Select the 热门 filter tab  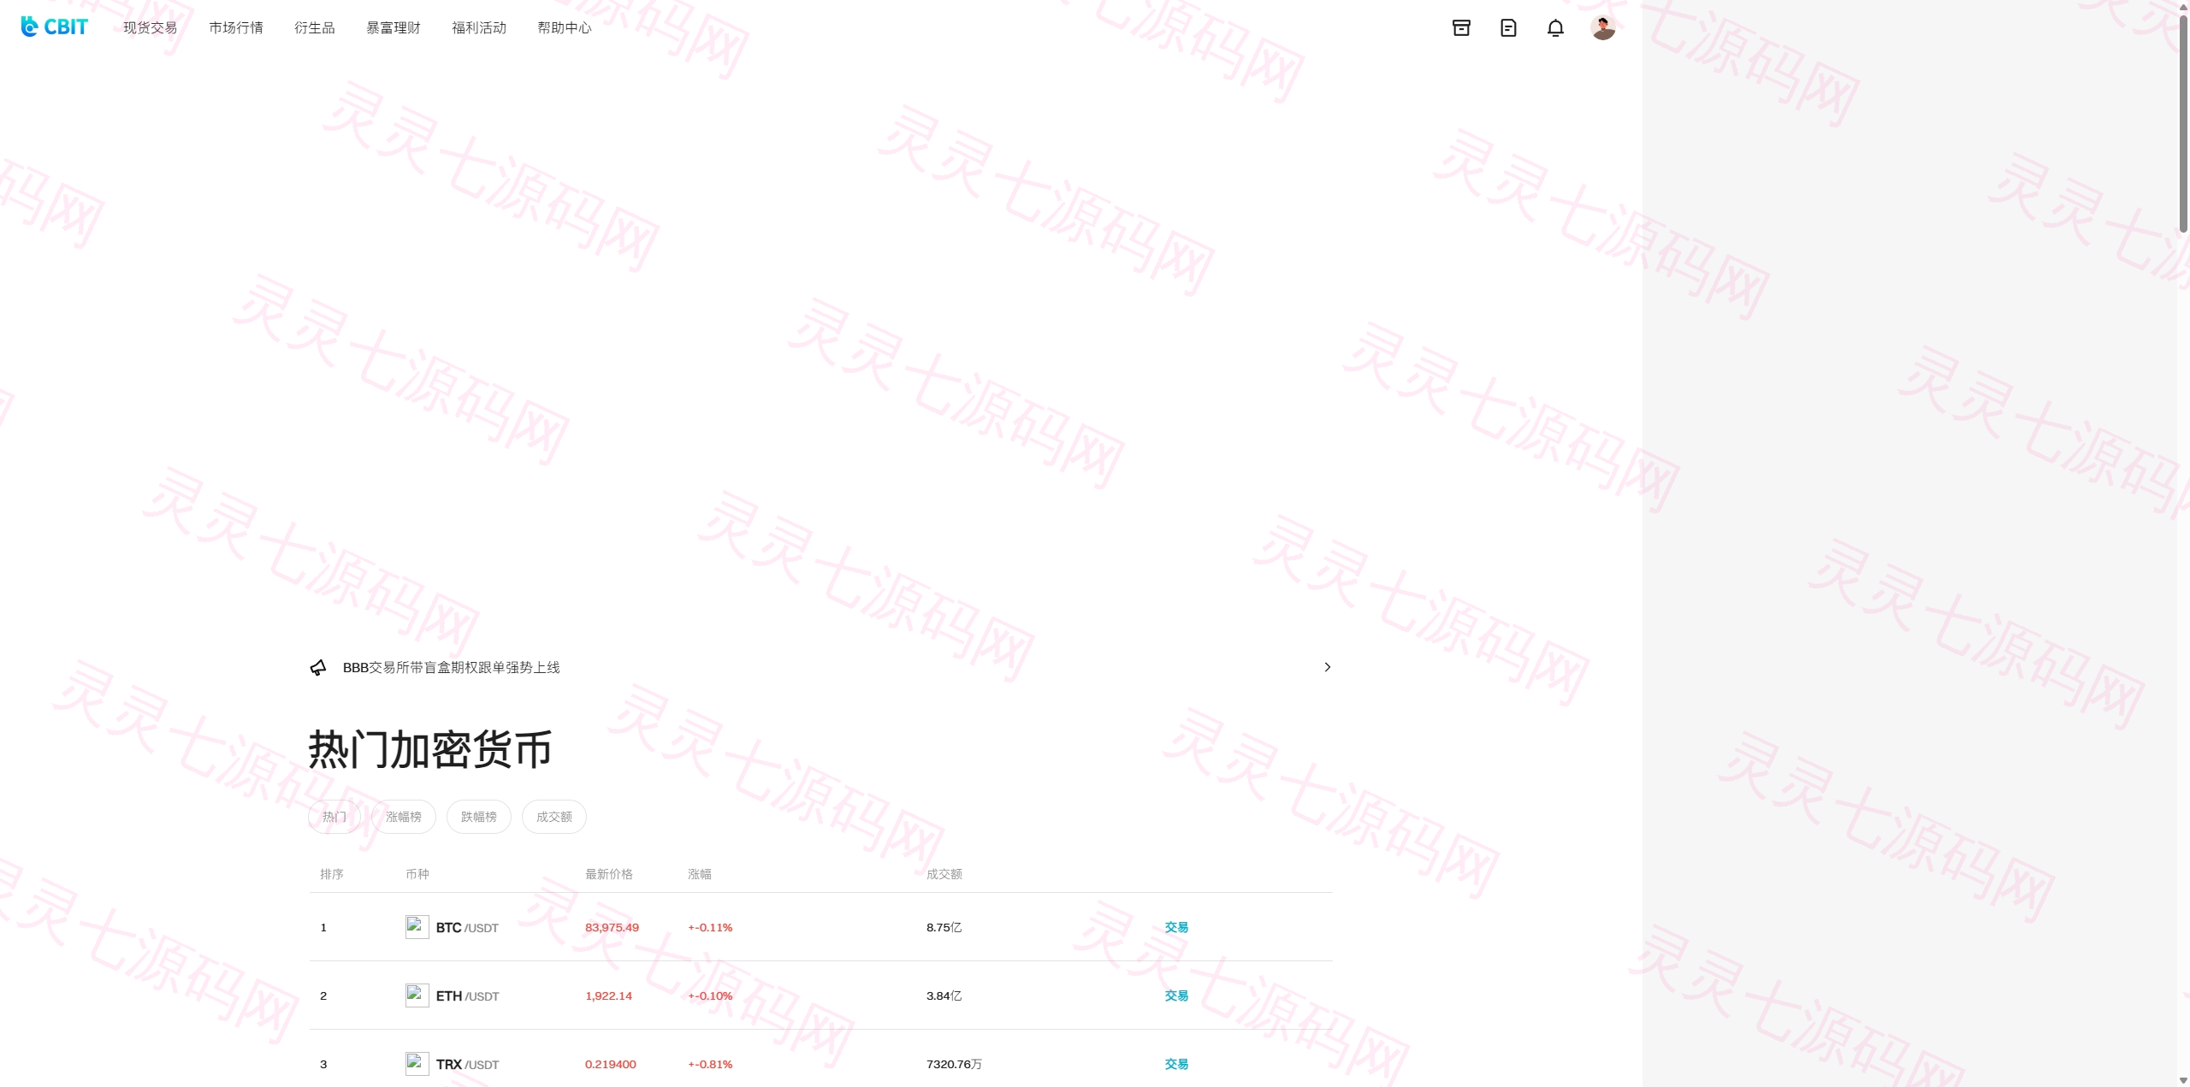coord(334,817)
